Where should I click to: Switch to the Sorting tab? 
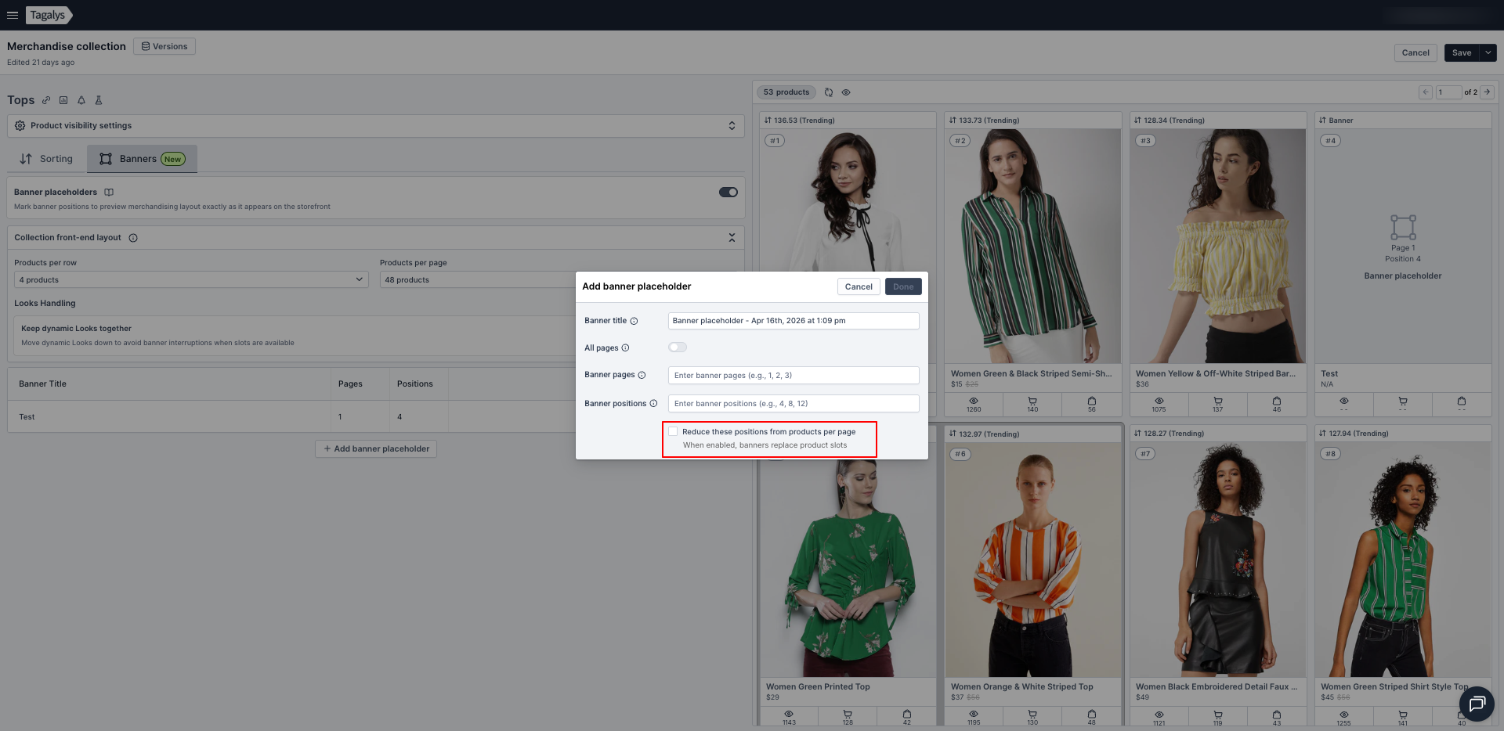click(x=47, y=159)
